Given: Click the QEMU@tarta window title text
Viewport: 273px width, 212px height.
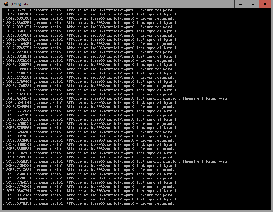Looking at the screenshot, I should [x=19, y=4].
